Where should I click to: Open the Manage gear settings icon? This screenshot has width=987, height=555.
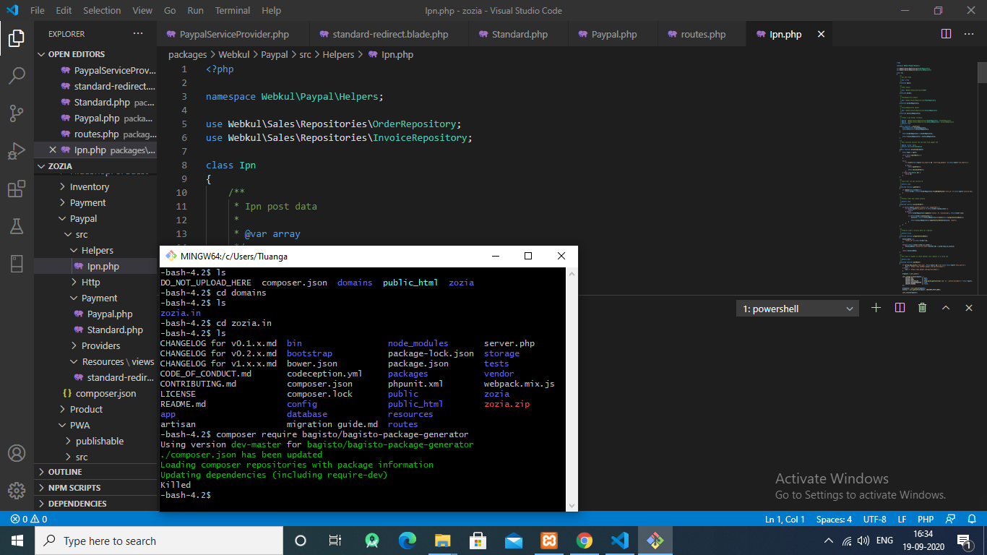click(x=17, y=490)
